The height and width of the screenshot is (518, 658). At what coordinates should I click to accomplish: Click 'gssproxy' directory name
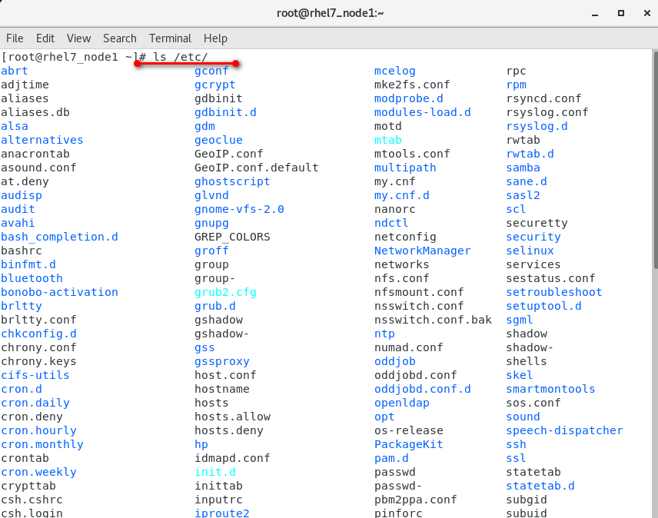tap(222, 361)
